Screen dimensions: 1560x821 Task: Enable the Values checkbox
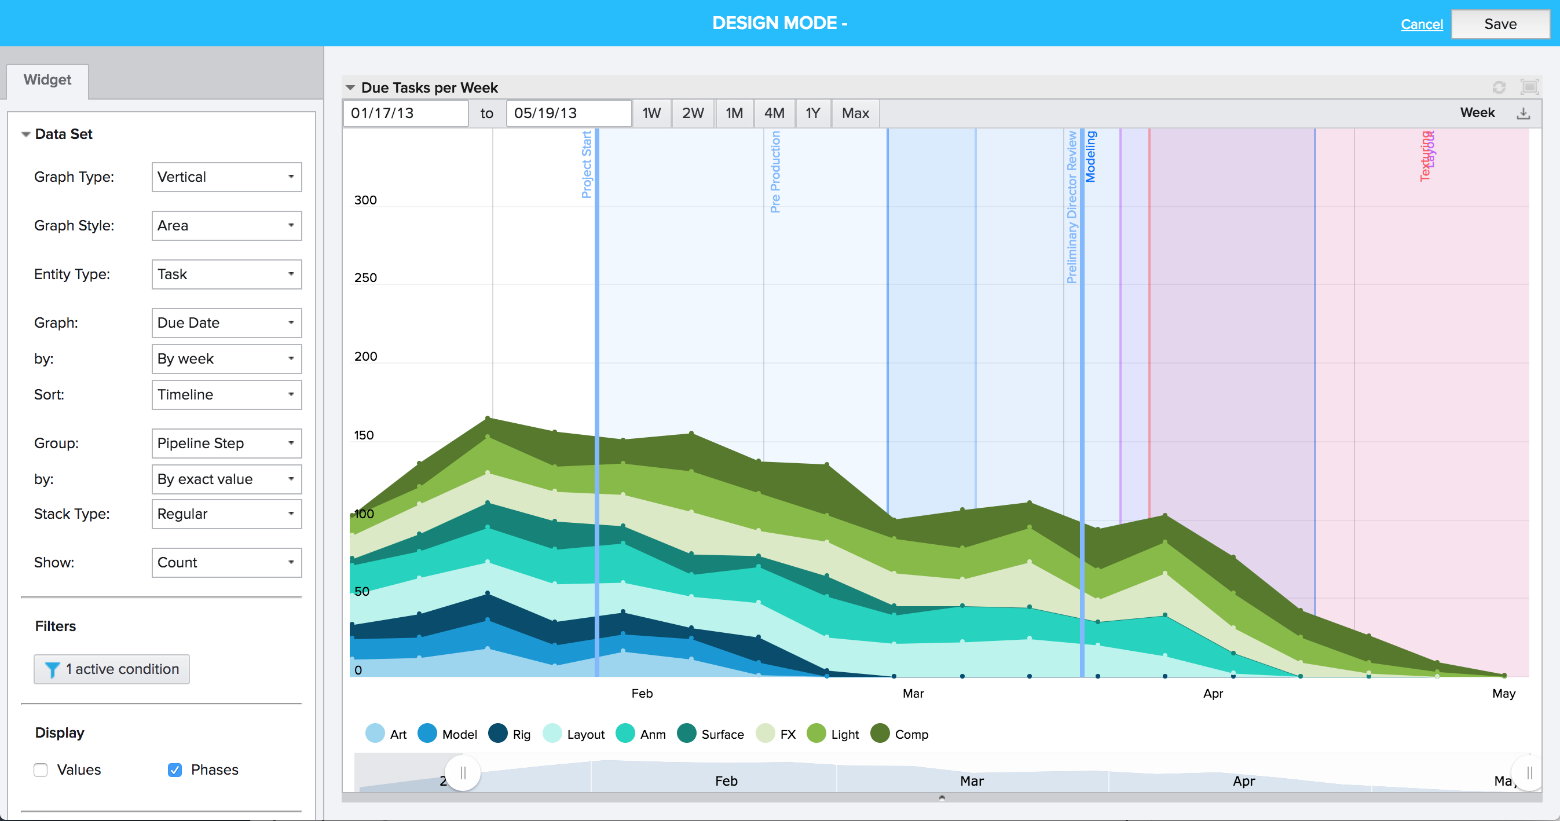pyautogui.click(x=41, y=769)
